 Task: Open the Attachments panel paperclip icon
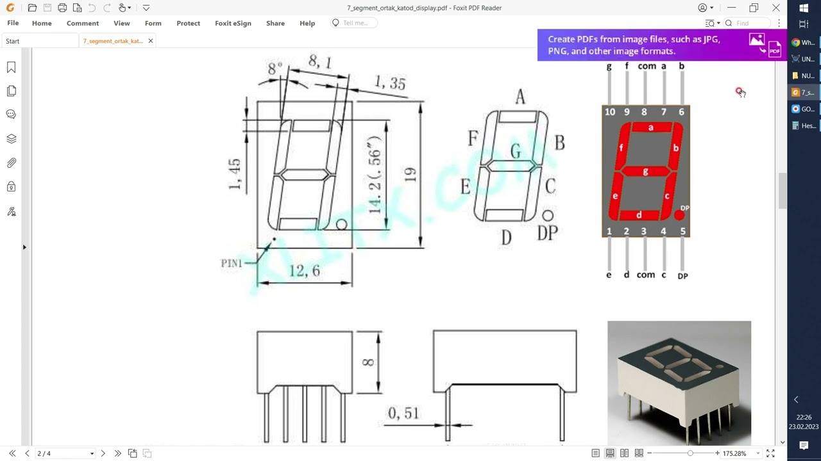(11, 163)
